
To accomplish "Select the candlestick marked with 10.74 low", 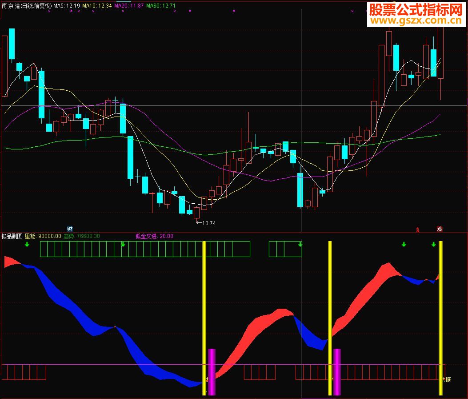I will (197, 213).
